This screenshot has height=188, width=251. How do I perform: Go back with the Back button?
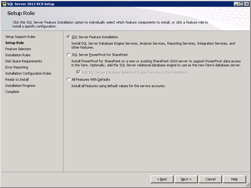tap(162, 179)
